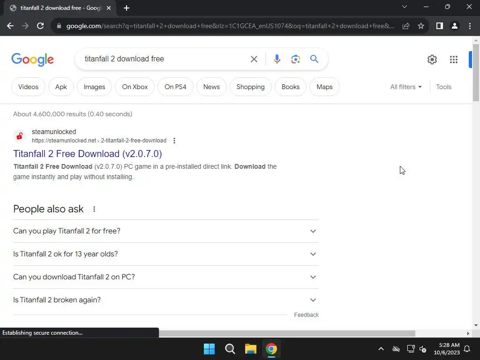Open the Google apps grid

pyautogui.click(x=454, y=60)
